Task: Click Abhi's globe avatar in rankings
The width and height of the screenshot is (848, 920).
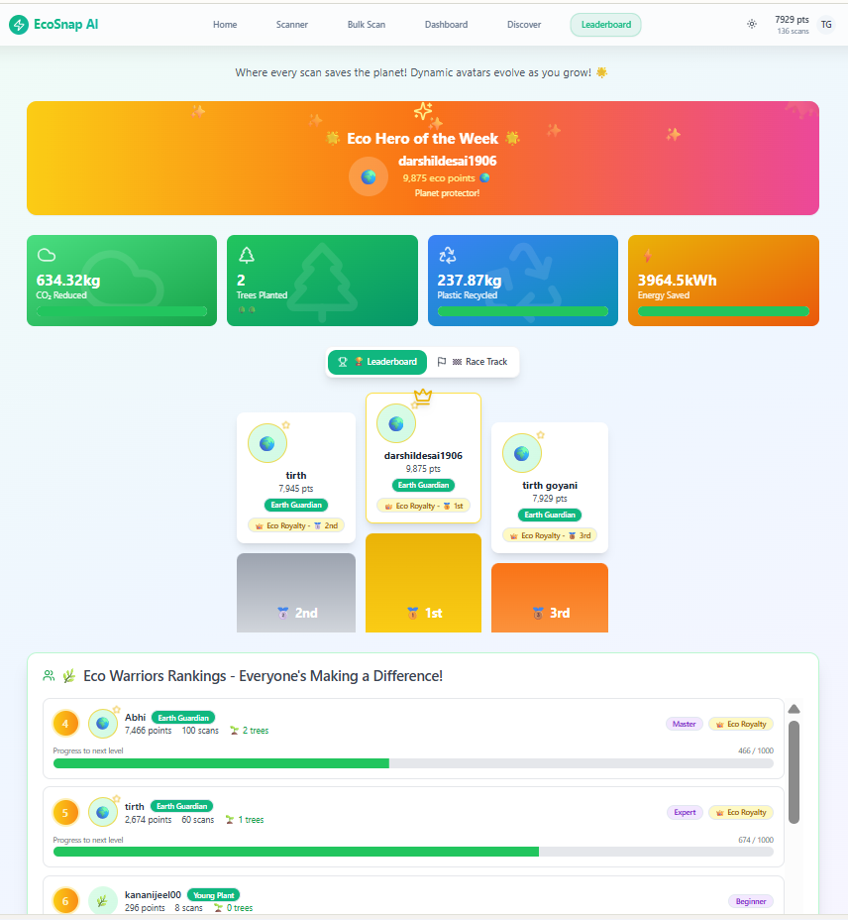Action: (103, 724)
